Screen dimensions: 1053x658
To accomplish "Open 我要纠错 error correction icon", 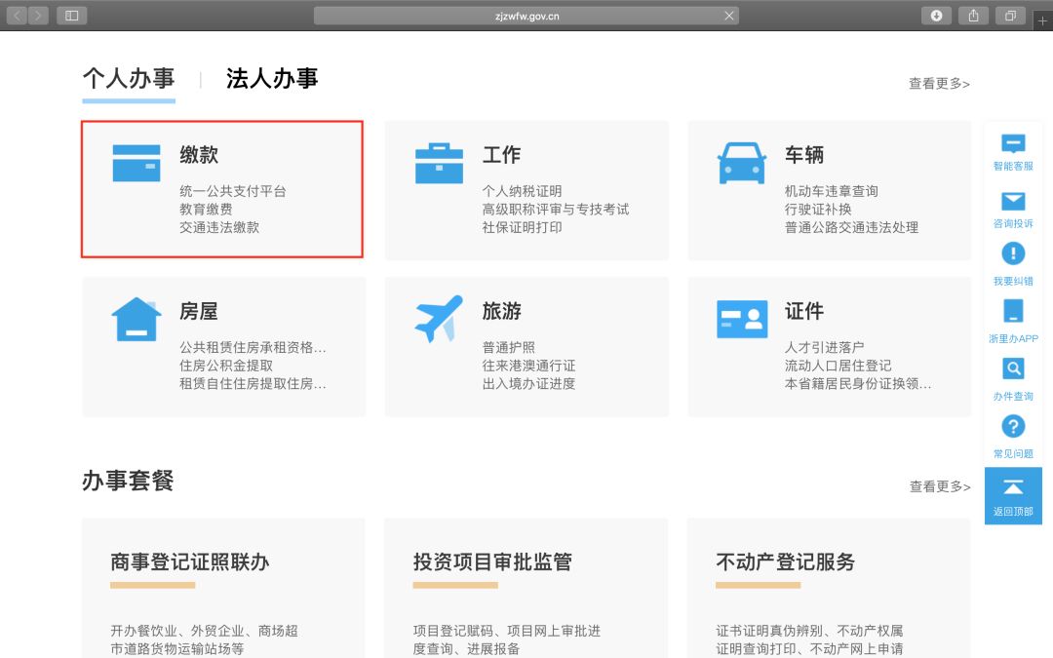I will point(1013,253).
